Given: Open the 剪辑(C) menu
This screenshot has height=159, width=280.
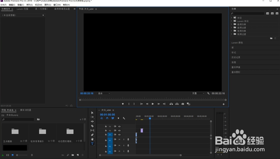Looking at the screenshot, I should pyautogui.click(x=21, y=5).
